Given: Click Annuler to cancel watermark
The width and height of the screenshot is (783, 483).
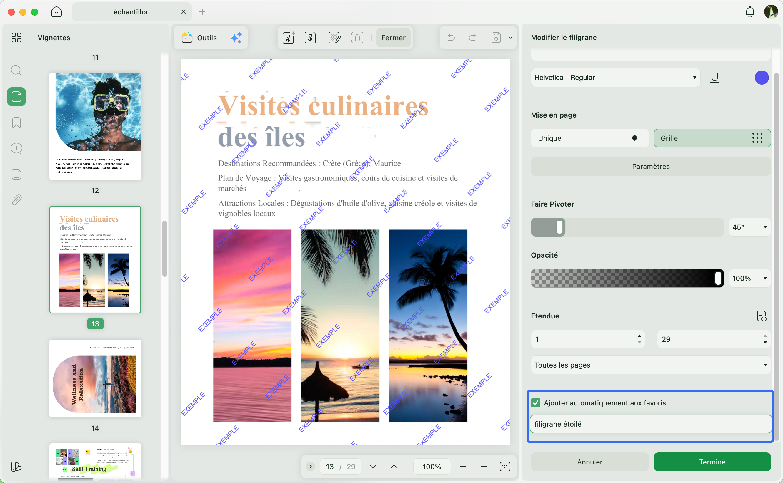Looking at the screenshot, I should click(x=589, y=462).
